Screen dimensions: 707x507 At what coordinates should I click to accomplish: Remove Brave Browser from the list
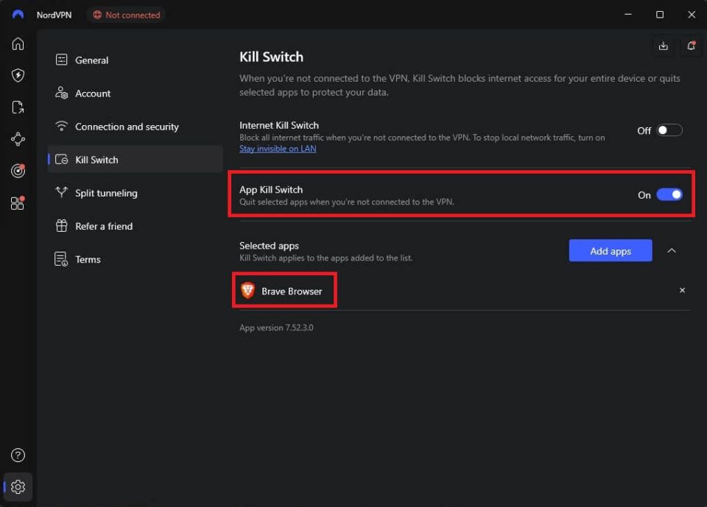(x=682, y=290)
